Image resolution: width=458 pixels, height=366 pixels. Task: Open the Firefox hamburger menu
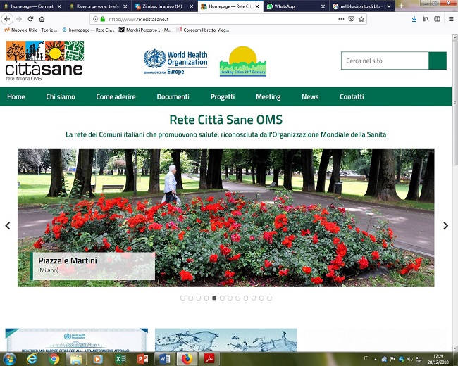(450, 19)
